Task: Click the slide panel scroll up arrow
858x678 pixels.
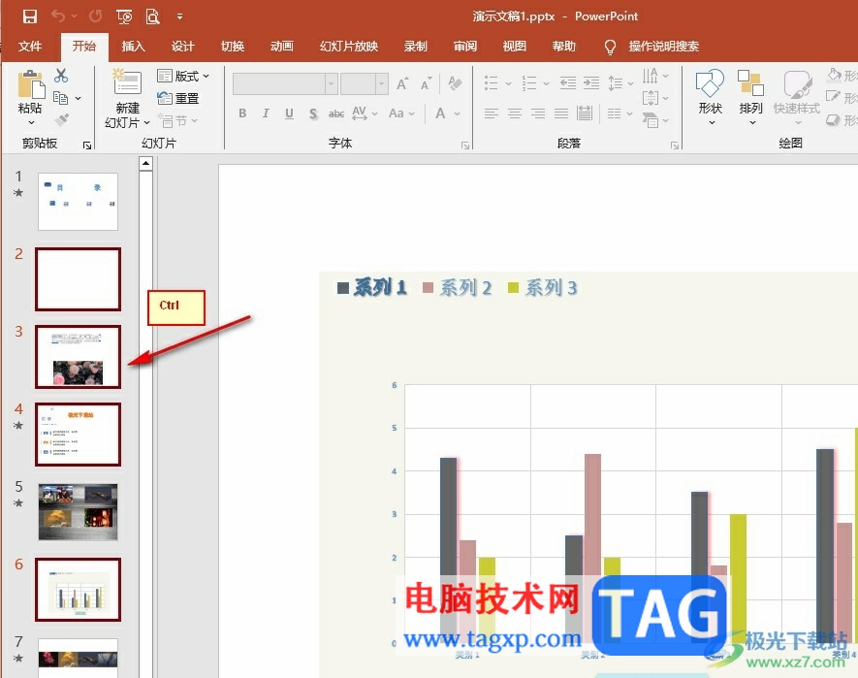Action: coord(145,163)
